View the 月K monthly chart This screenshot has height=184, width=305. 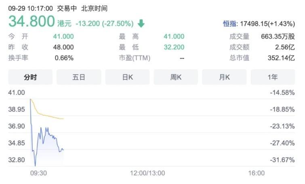tap(224, 77)
